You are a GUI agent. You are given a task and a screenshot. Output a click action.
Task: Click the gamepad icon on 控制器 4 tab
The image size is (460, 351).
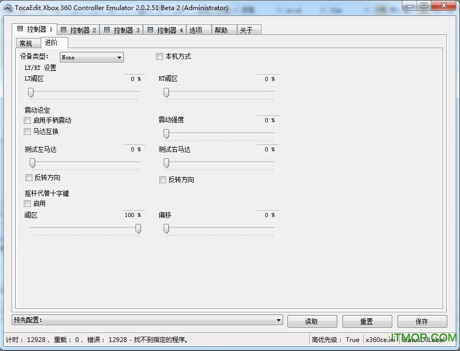(149, 30)
